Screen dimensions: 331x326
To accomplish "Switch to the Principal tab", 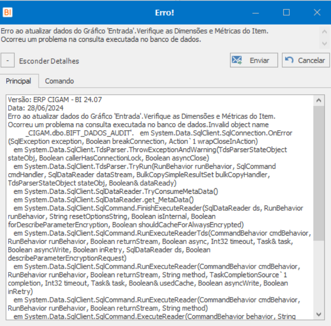I will coord(18,81).
